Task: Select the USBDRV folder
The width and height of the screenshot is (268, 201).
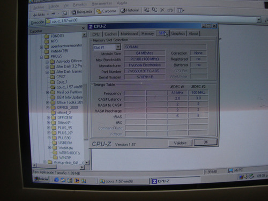Action: click(x=65, y=143)
